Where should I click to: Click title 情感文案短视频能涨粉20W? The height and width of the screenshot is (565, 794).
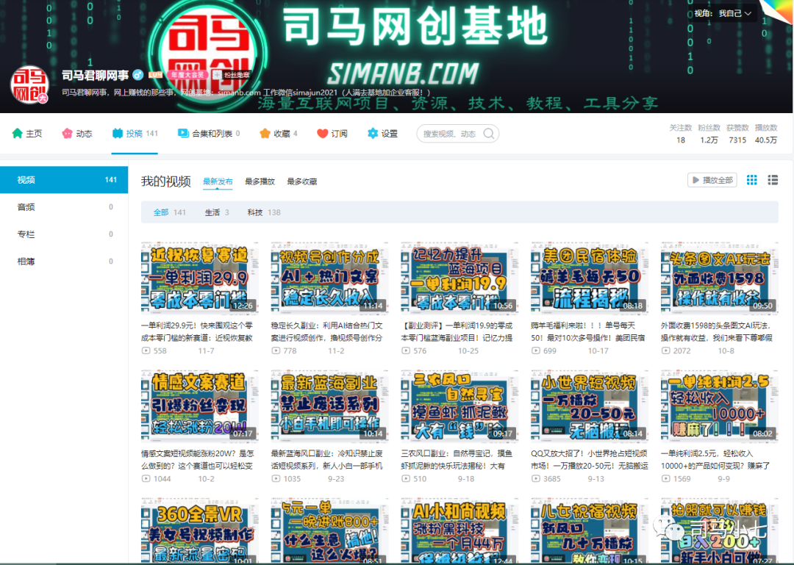[198, 460]
